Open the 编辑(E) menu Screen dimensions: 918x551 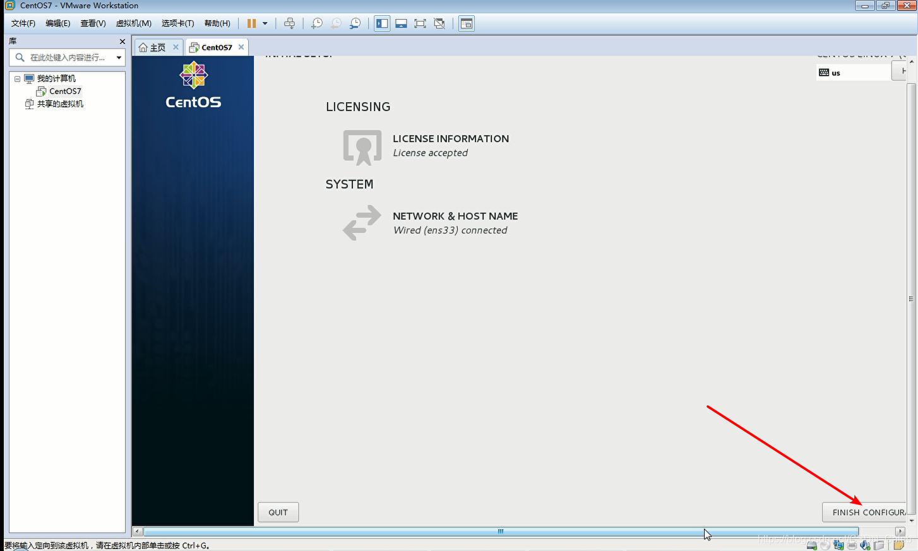(x=58, y=23)
